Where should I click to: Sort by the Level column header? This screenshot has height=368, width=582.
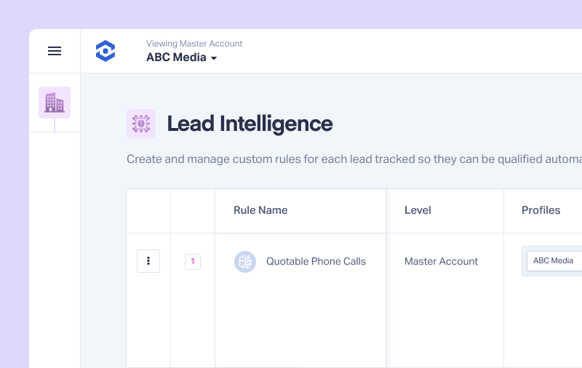418,210
